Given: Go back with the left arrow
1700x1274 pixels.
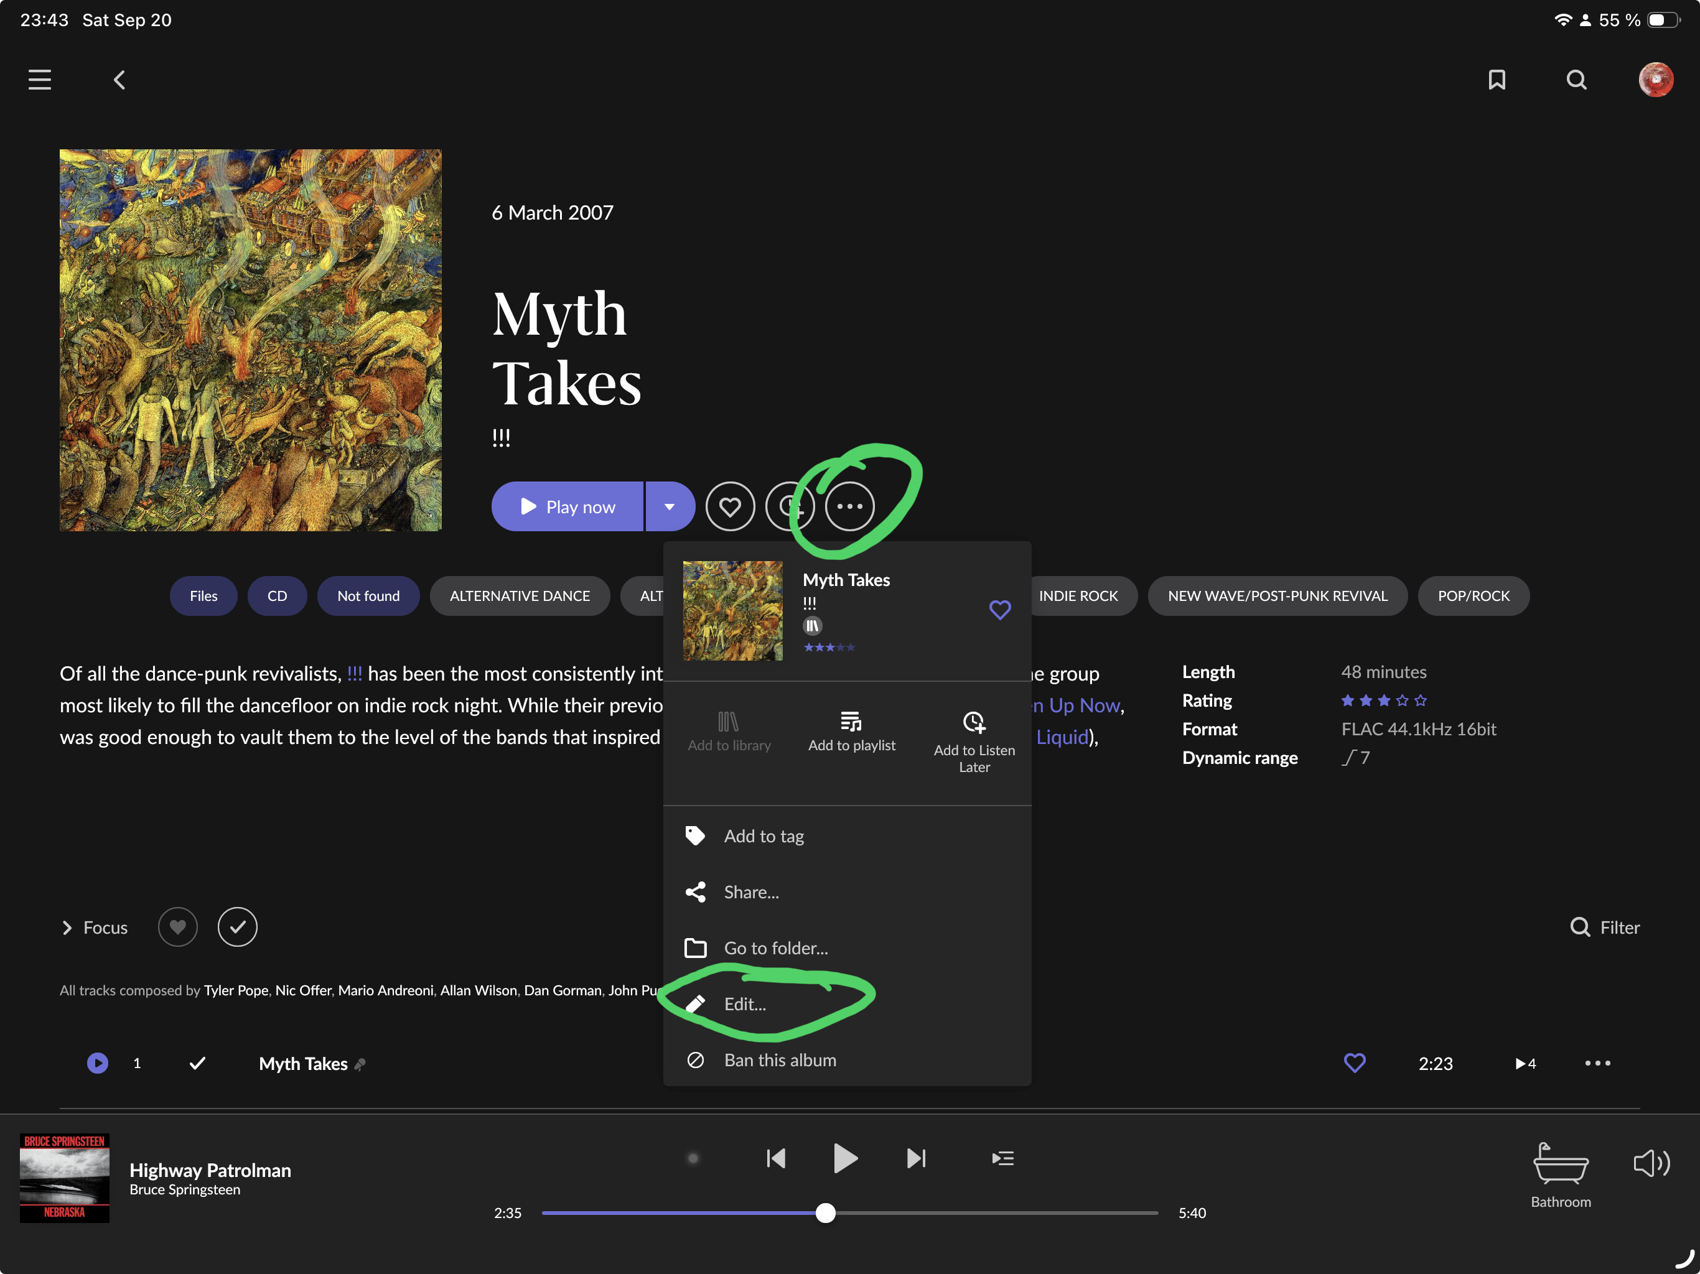Looking at the screenshot, I should (x=120, y=80).
